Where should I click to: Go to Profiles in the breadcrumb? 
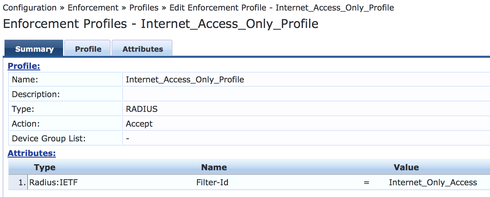click(x=144, y=8)
